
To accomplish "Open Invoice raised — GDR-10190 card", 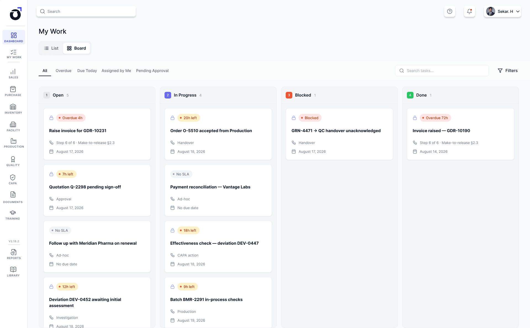I will click(460, 134).
